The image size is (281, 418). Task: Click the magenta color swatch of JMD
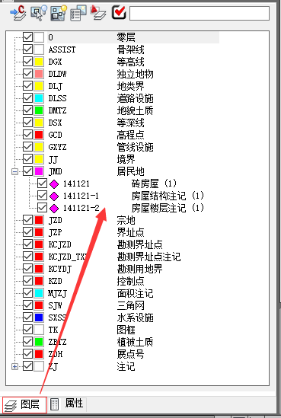(x=39, y=171)
